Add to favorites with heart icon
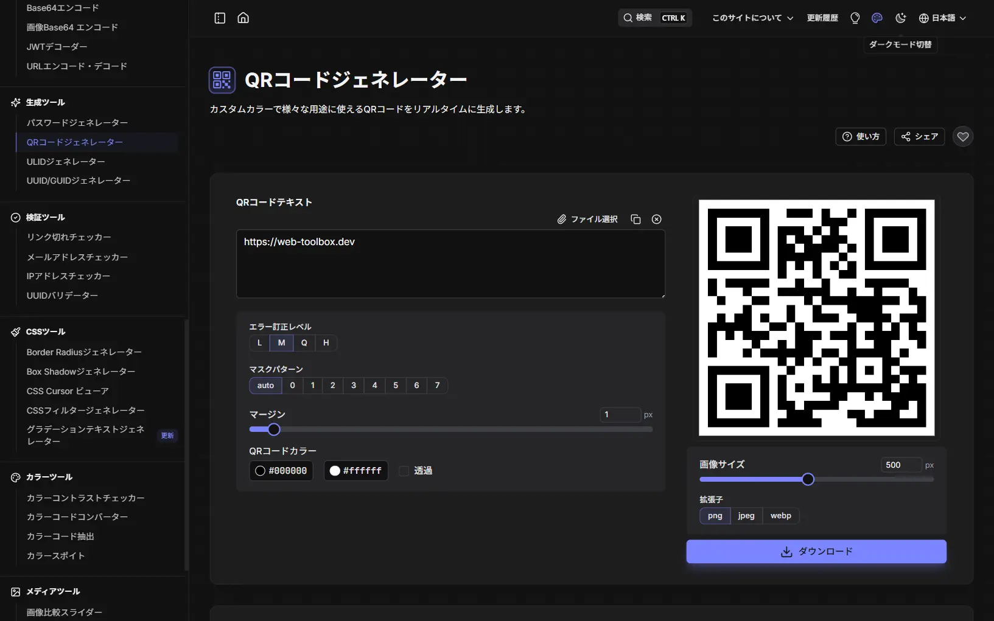994x621 pixels. pos(963,137)
